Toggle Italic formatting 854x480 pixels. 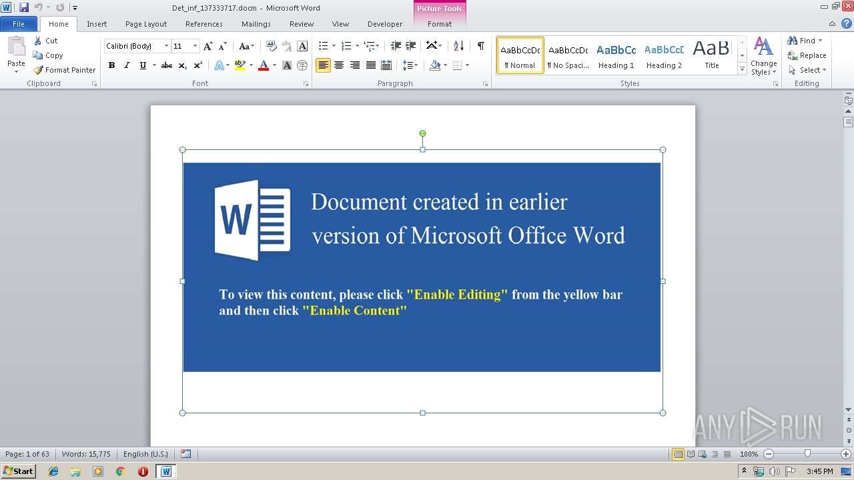pos(127,65)
